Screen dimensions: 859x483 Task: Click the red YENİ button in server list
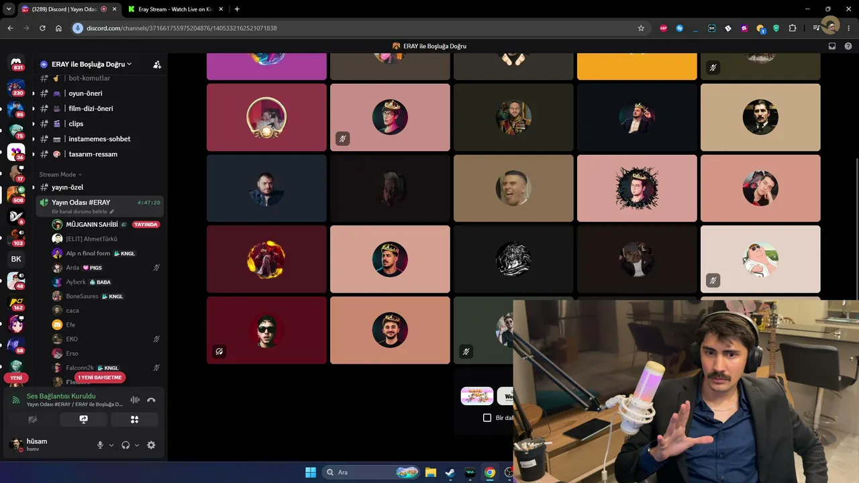point(16,378)
